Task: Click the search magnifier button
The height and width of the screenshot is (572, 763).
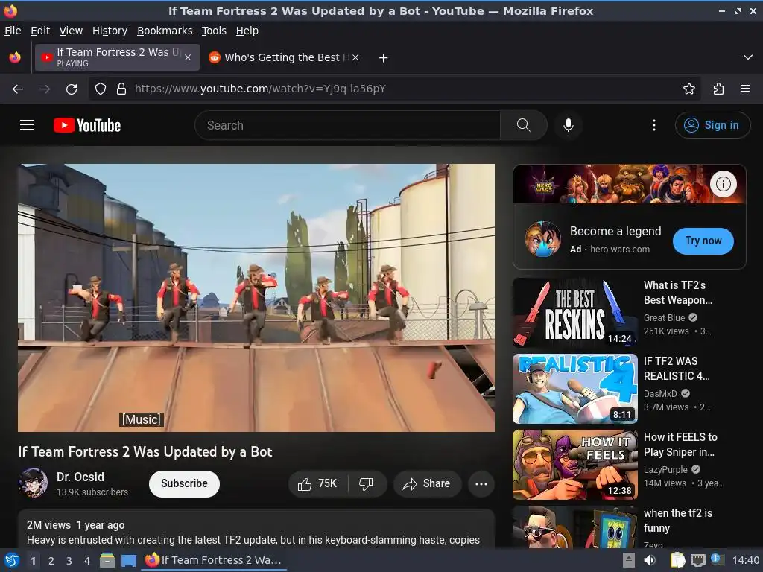Action: click(524, 125)
